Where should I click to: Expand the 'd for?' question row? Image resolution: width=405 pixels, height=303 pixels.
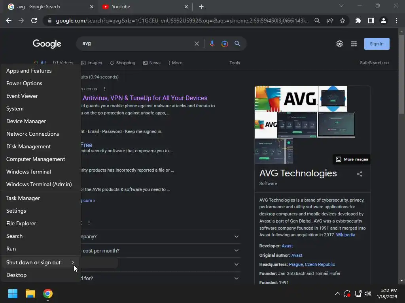pos(237,278)
